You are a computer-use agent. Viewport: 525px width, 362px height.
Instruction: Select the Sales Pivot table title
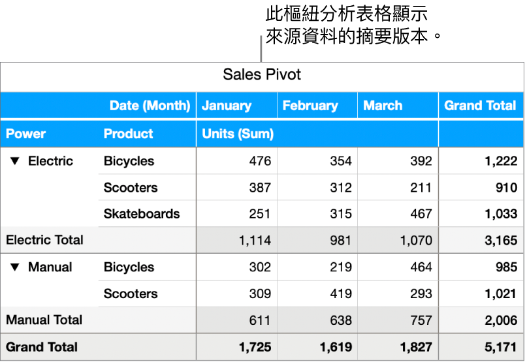[x=262, y=74]
